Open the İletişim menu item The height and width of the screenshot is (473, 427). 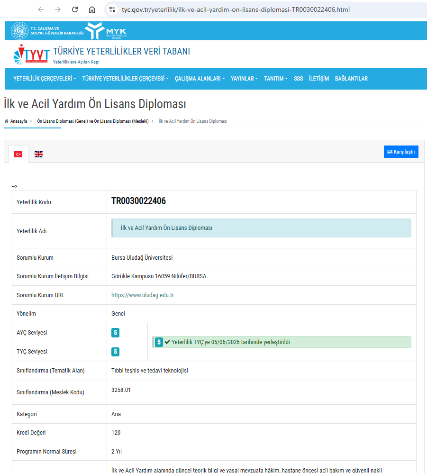pyautogui.click(x=319, y=79)
